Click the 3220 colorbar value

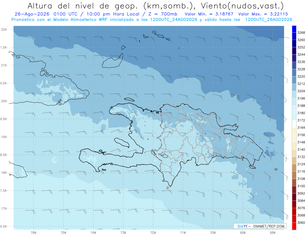(x=301, y=76)
